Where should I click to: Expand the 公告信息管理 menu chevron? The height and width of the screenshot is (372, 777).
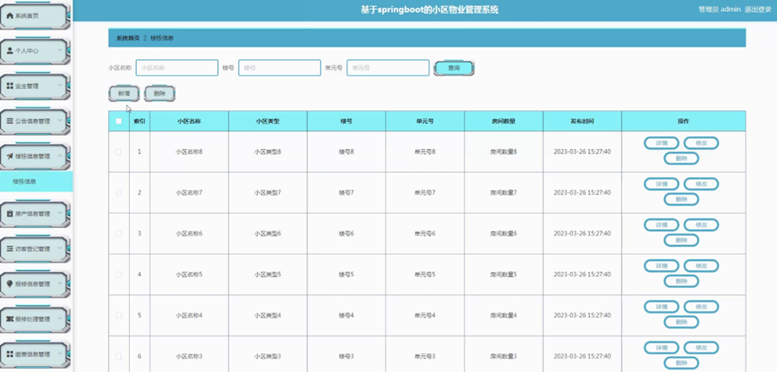coord(60,120)
